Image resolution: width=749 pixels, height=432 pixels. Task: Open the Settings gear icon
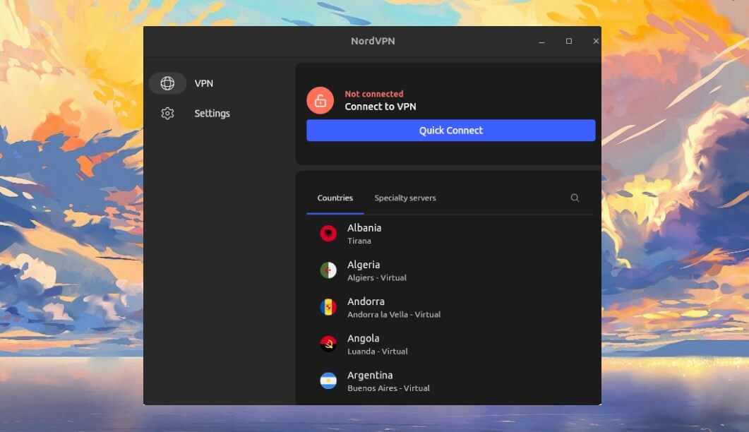pos(167,113)
